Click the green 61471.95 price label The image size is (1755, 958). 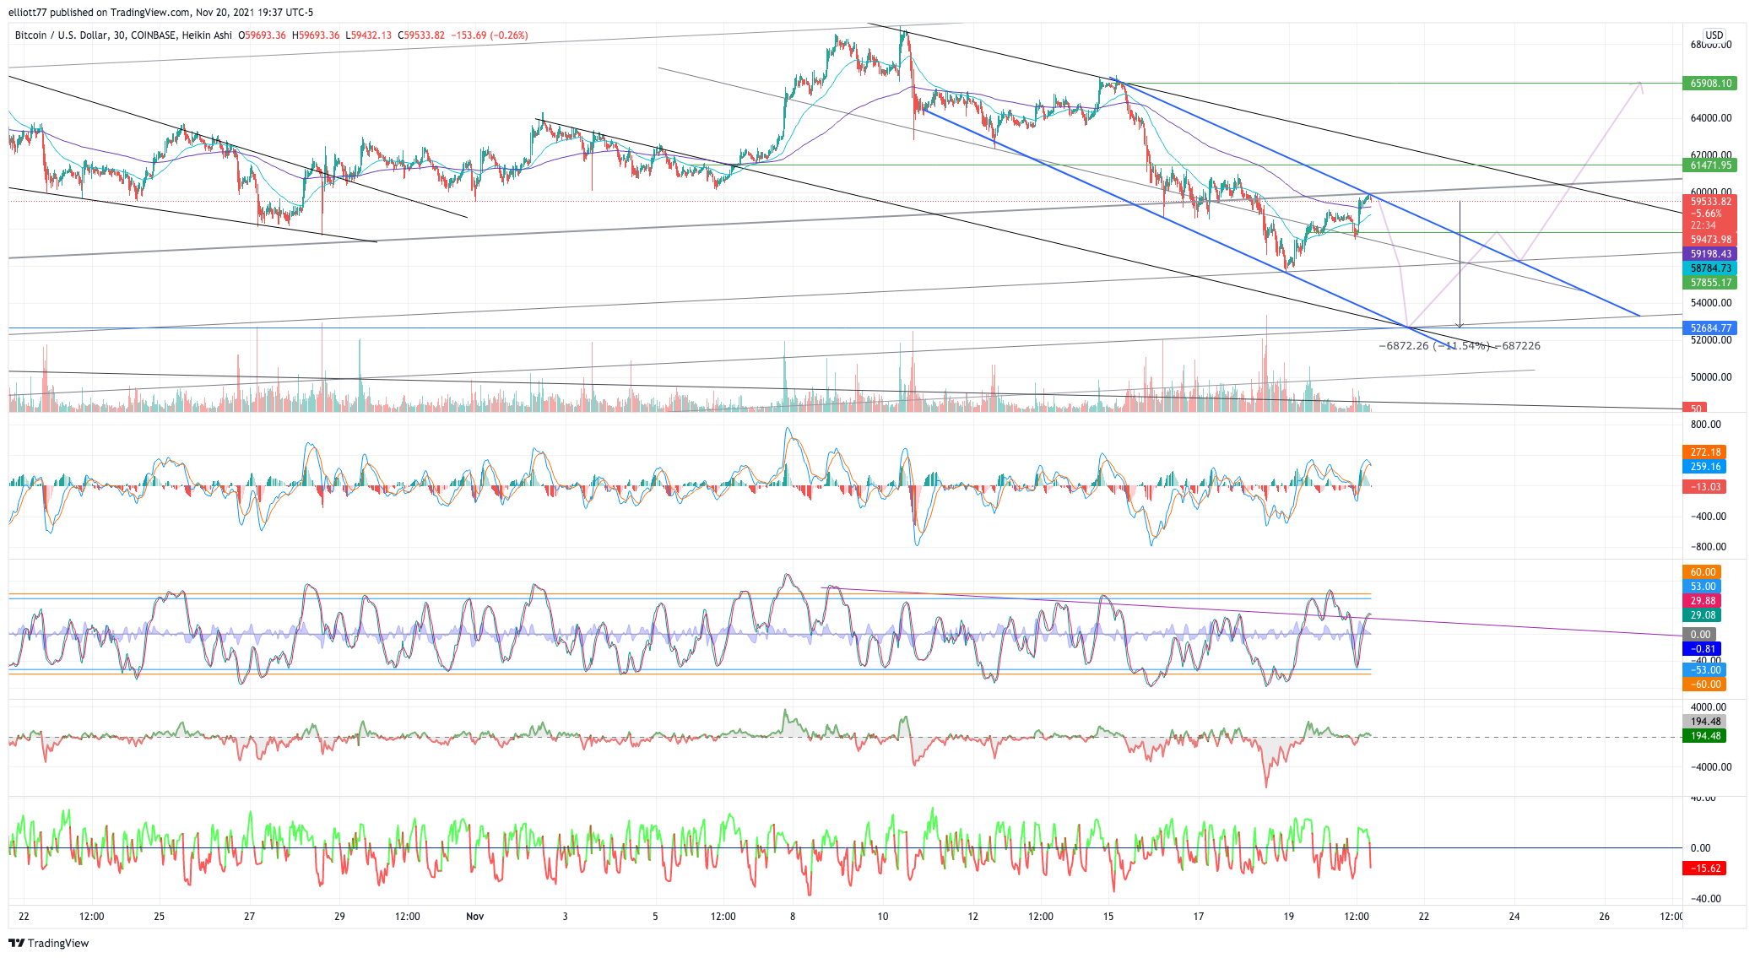pyautogui.click(x=1709, y=165)
